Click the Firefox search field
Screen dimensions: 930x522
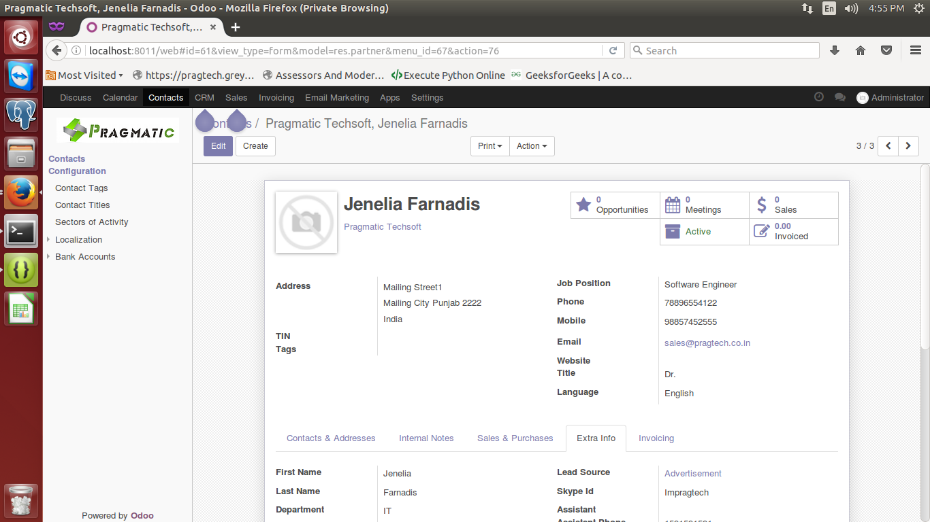(724, 50)
